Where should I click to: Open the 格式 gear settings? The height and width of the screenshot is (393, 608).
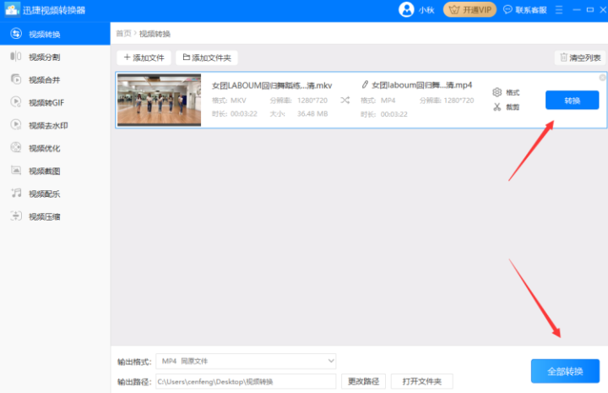[x=506, y=92]
